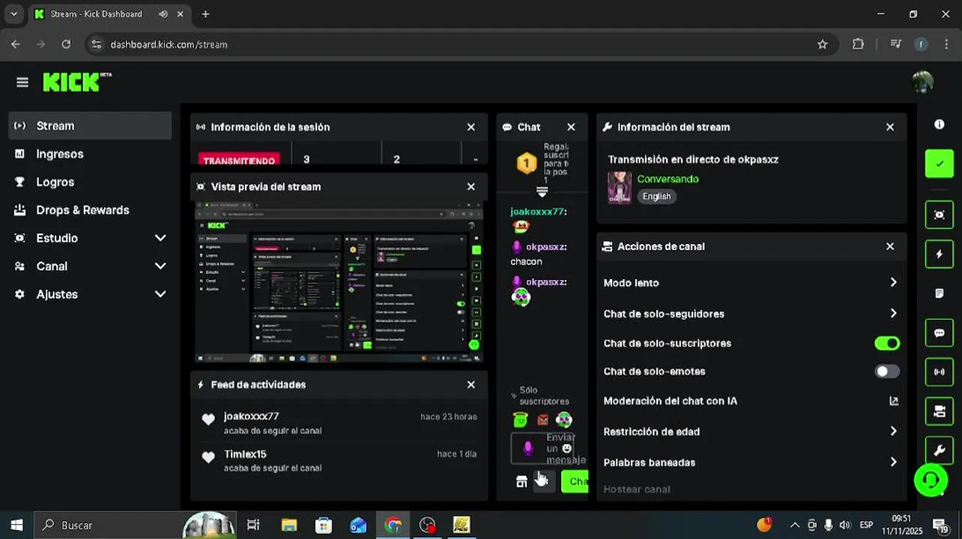Open the emoji picker in chat input

coord(566,448)
